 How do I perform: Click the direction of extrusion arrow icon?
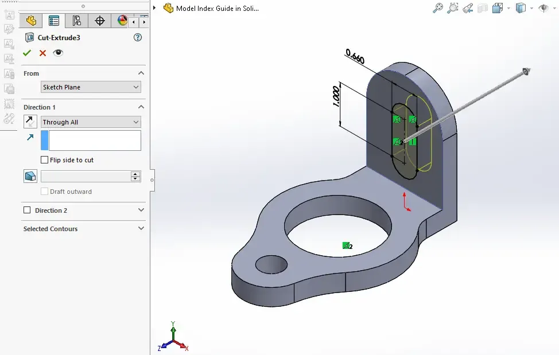(30, 137)
